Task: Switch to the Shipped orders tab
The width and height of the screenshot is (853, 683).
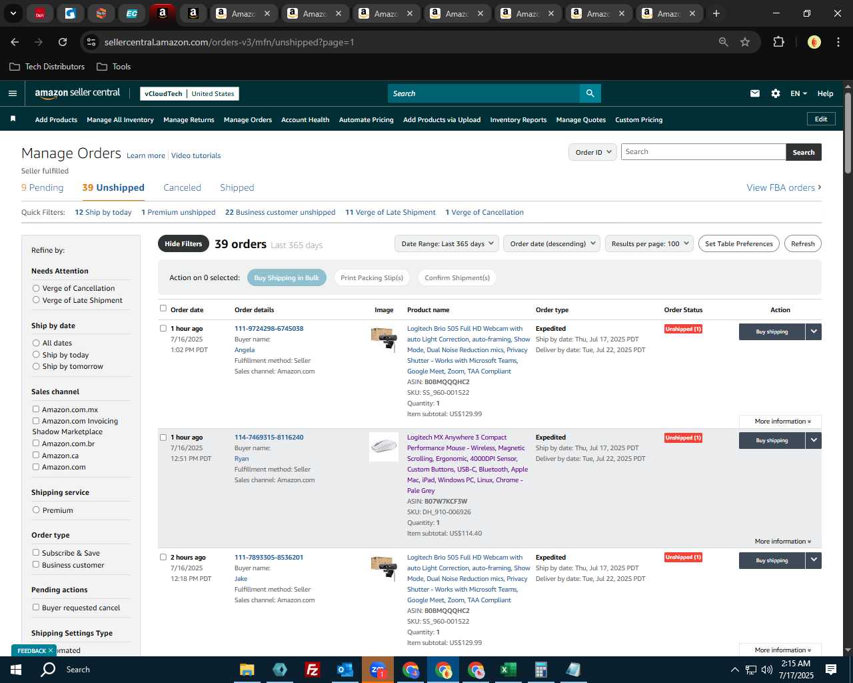Action: pyautogui.click(x=237, y=187)
